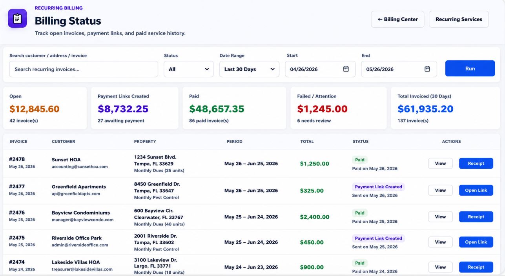The width and height of the screenshot is (505, 276).
Task: View invoice #2477 Greenfield Apartments
Action: 440,190
